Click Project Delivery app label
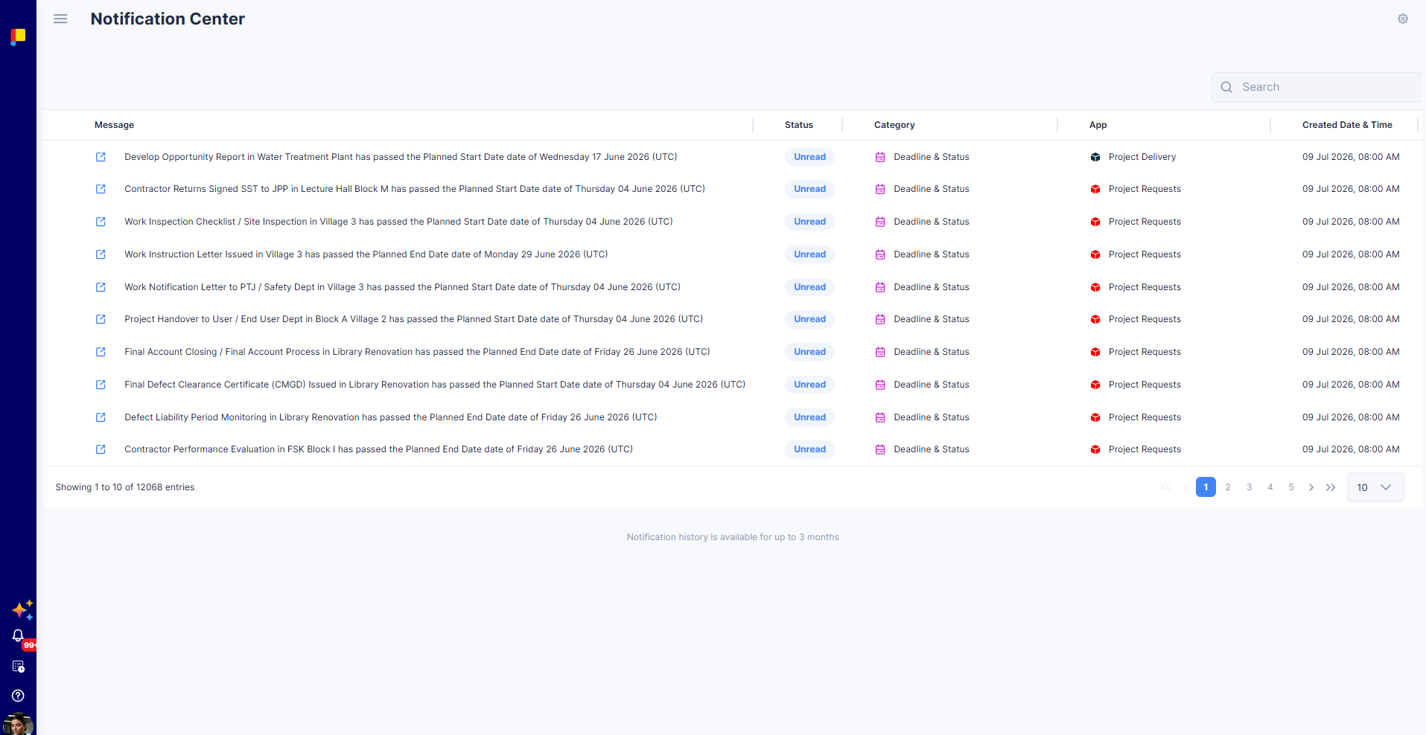Image resolution: width=1426 pixels, height=735 pixels. (x=1142, y=157)
